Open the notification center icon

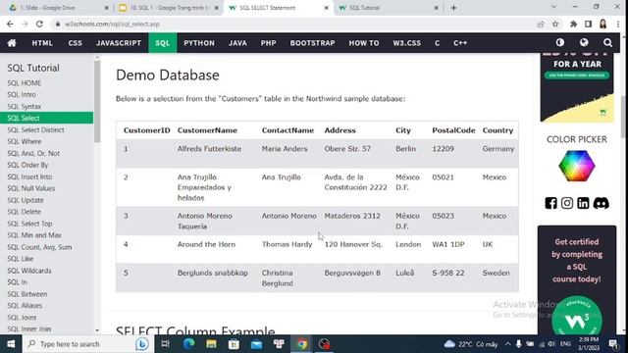pyautogui.click(x=613, y=344)
